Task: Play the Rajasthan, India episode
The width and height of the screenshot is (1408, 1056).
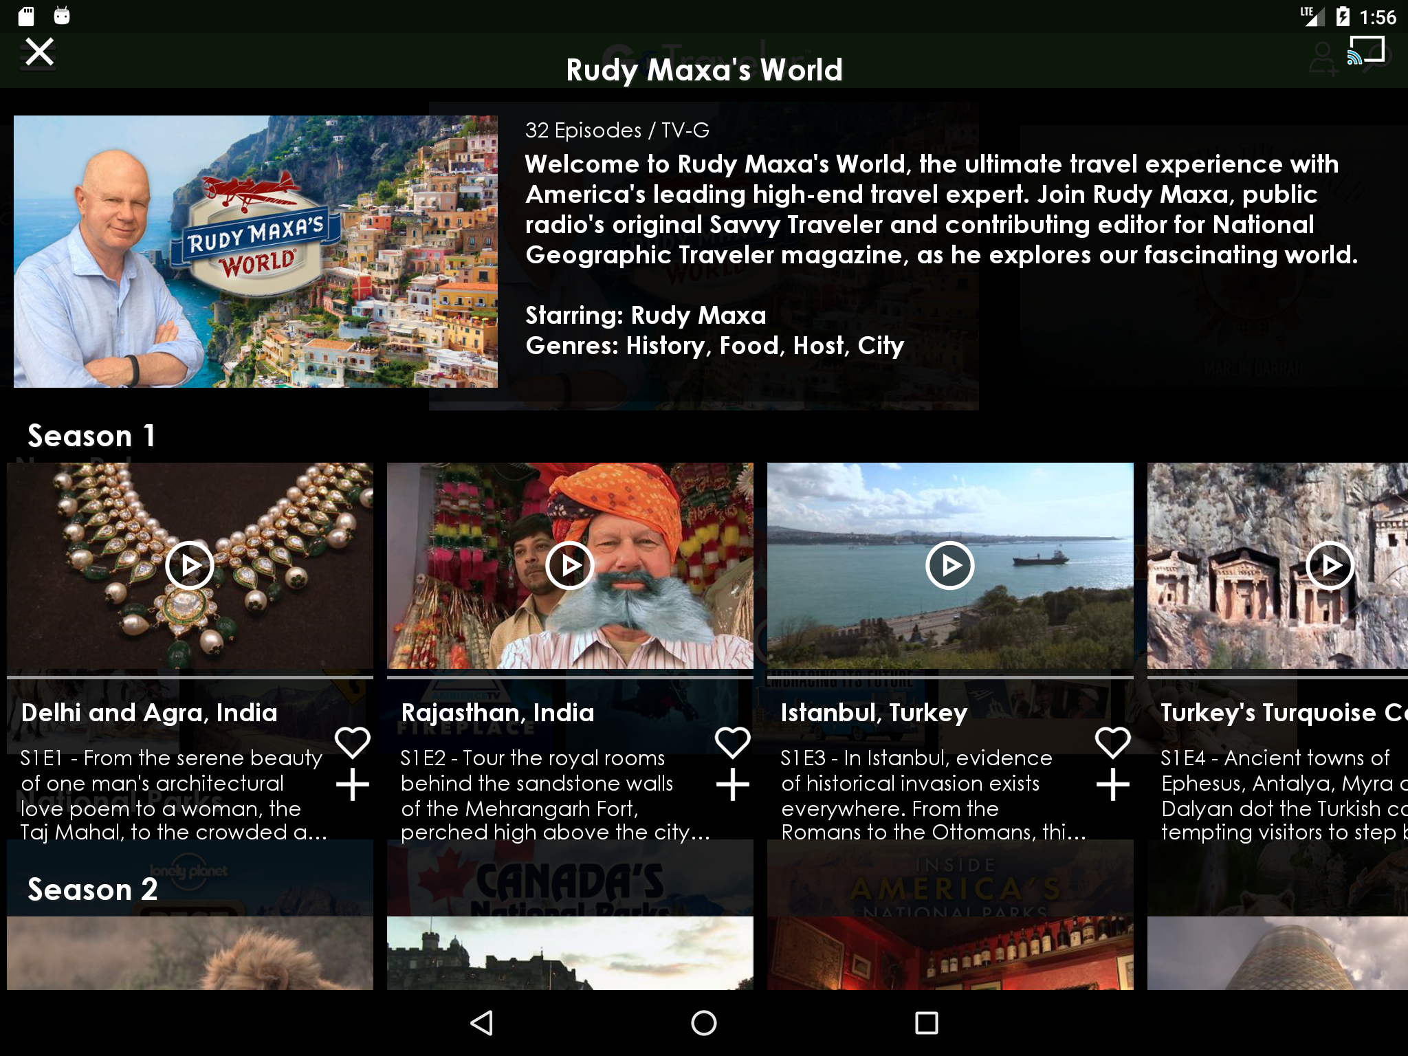Action: point(570,566)
